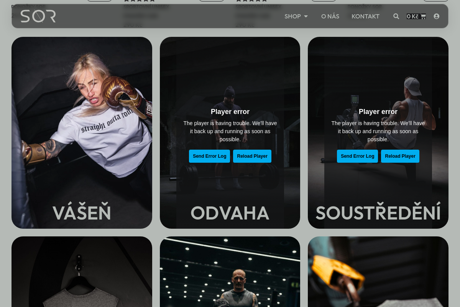Open the hanging grey t-shirt card

click(82, 272)
